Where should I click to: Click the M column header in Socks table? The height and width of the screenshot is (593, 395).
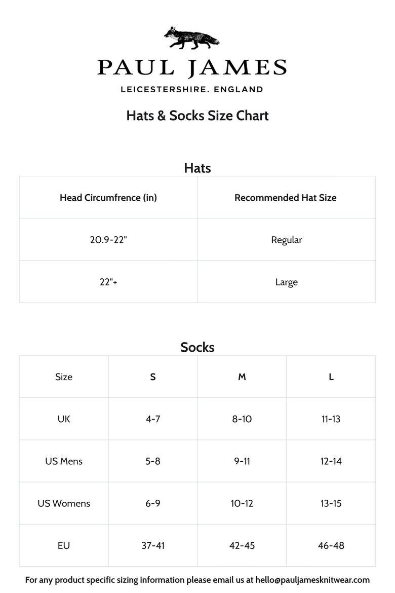pyautogui.click(x=242, y=377)
